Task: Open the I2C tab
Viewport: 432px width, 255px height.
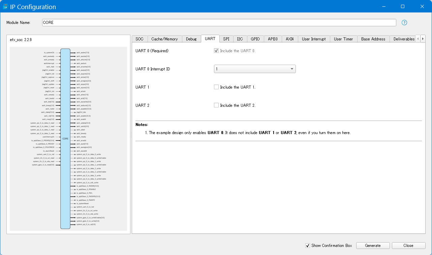Action: coord(240,39)
